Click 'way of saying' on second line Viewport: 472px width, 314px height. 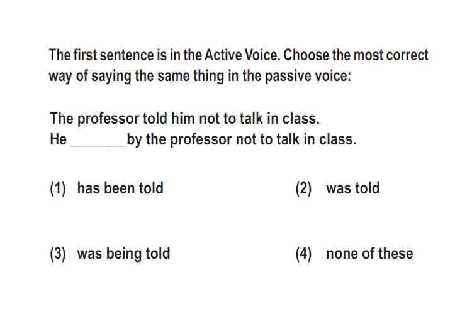click(x=90, y=77)
